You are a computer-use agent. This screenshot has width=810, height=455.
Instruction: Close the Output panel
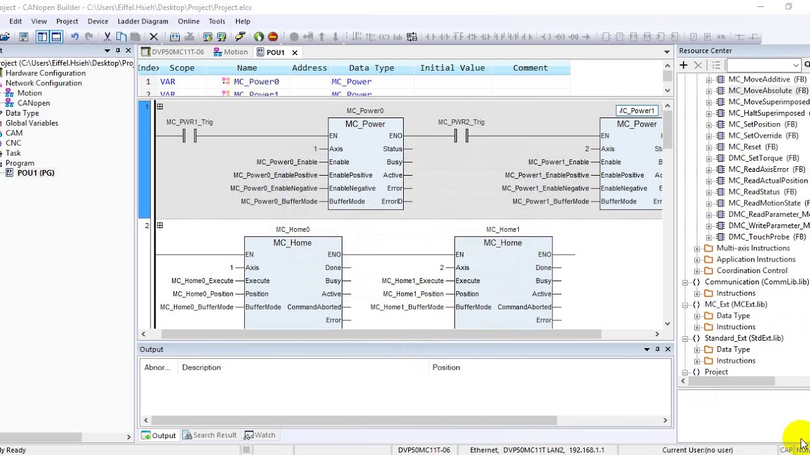pyautogui.click(x=667, y=349)
